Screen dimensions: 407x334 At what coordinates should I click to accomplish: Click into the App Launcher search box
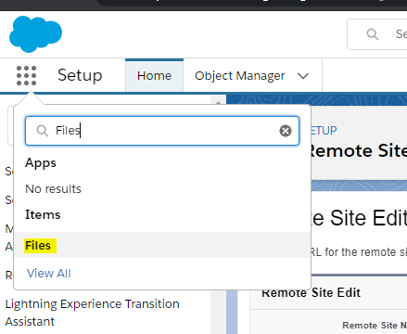pos(162,131)
